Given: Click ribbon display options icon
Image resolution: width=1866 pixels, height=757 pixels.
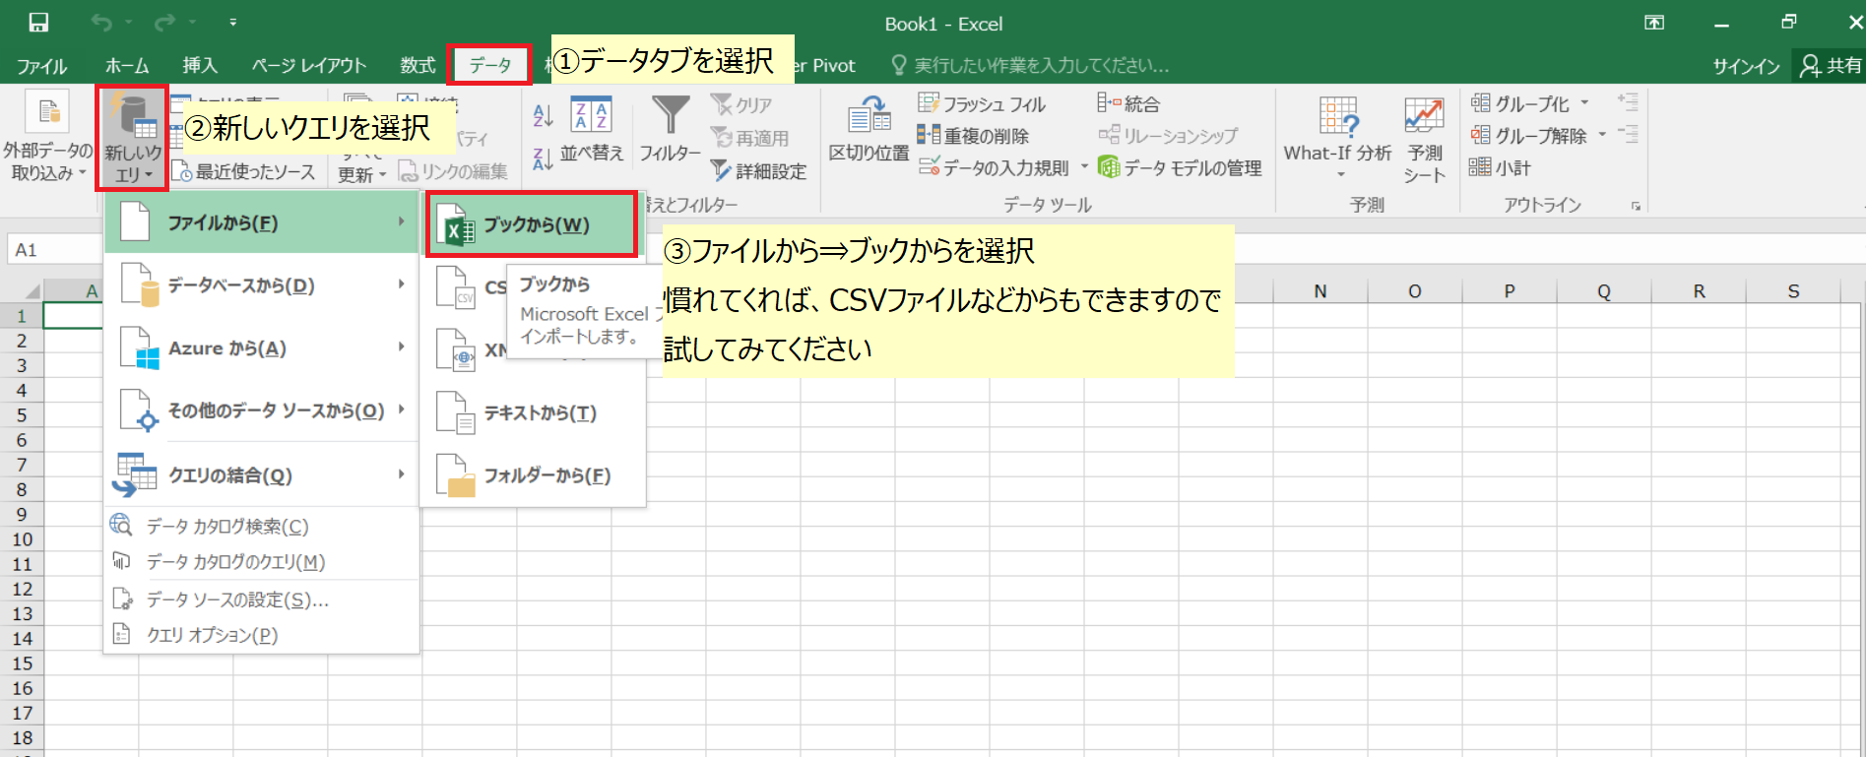Looking at the screenshot, I should pyautogui.click(x=1654, y=23).
